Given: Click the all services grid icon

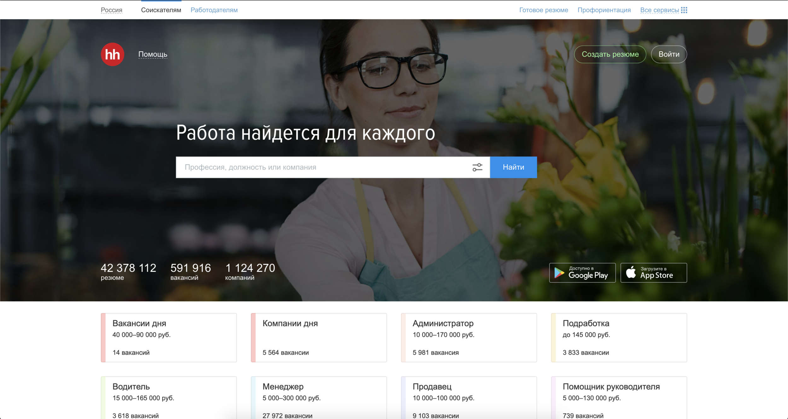Looking at the screenshot, I should (684, 10).
